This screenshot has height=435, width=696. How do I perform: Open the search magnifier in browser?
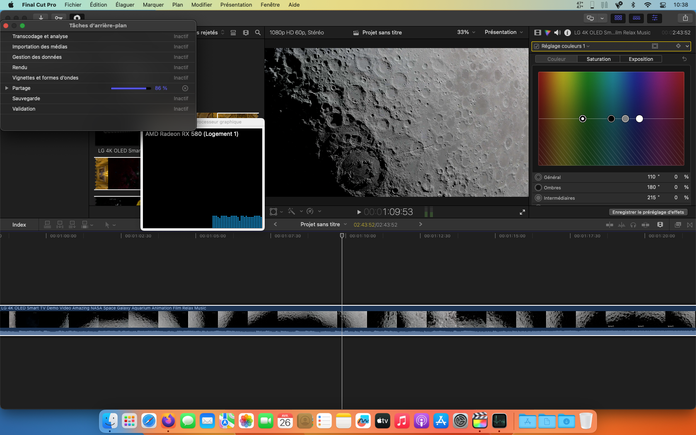(258, 33)
